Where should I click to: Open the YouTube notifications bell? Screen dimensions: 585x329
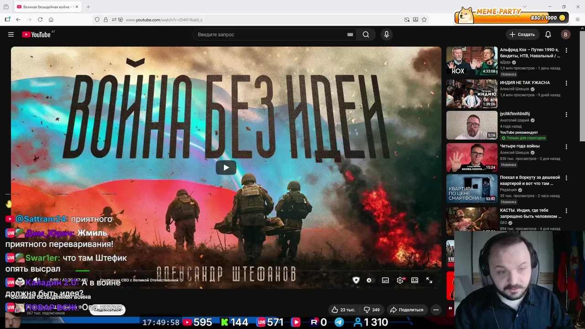[x=548, y=34]
